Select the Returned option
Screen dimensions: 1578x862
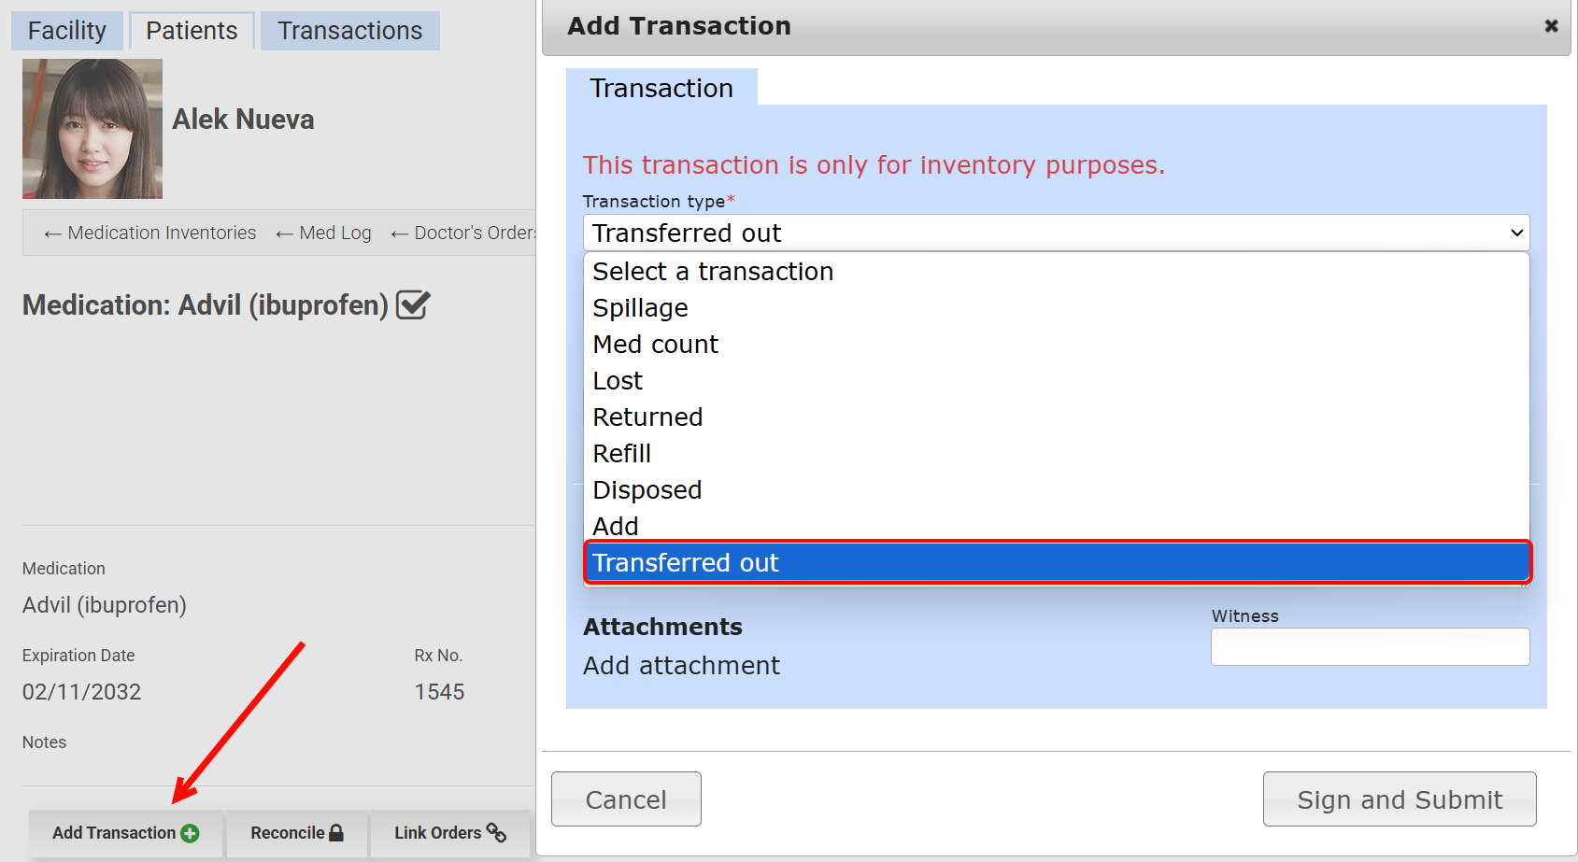pos(647,417)
